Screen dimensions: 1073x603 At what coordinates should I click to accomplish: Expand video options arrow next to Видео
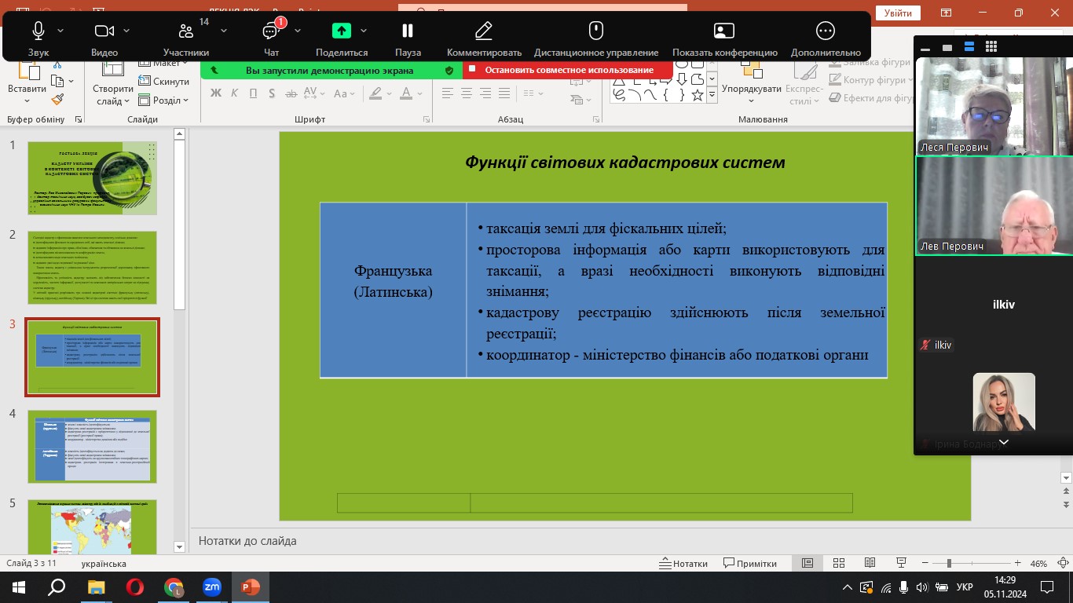pyautogui.click(x=127, y=31)
